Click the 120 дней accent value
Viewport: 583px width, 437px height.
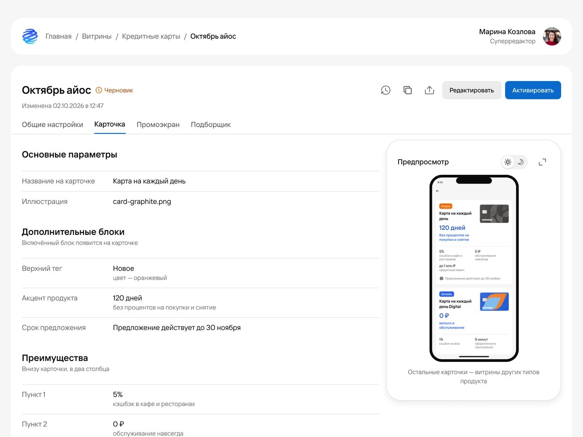[x=128, y=298]
